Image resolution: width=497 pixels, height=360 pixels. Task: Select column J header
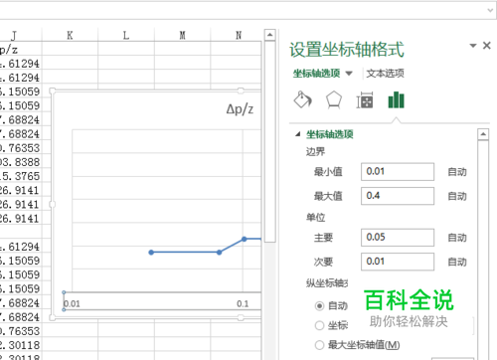21,35
